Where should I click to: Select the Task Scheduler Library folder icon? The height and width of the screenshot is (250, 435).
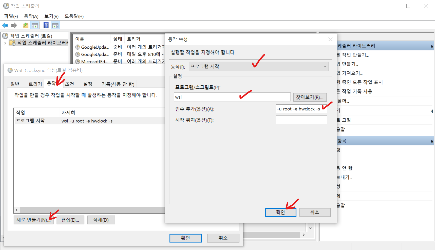tap(12, 43)
